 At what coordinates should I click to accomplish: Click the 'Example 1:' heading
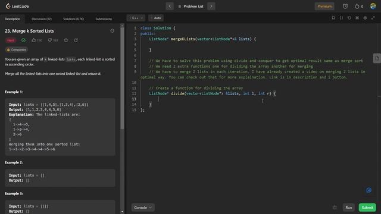point(14,92)
